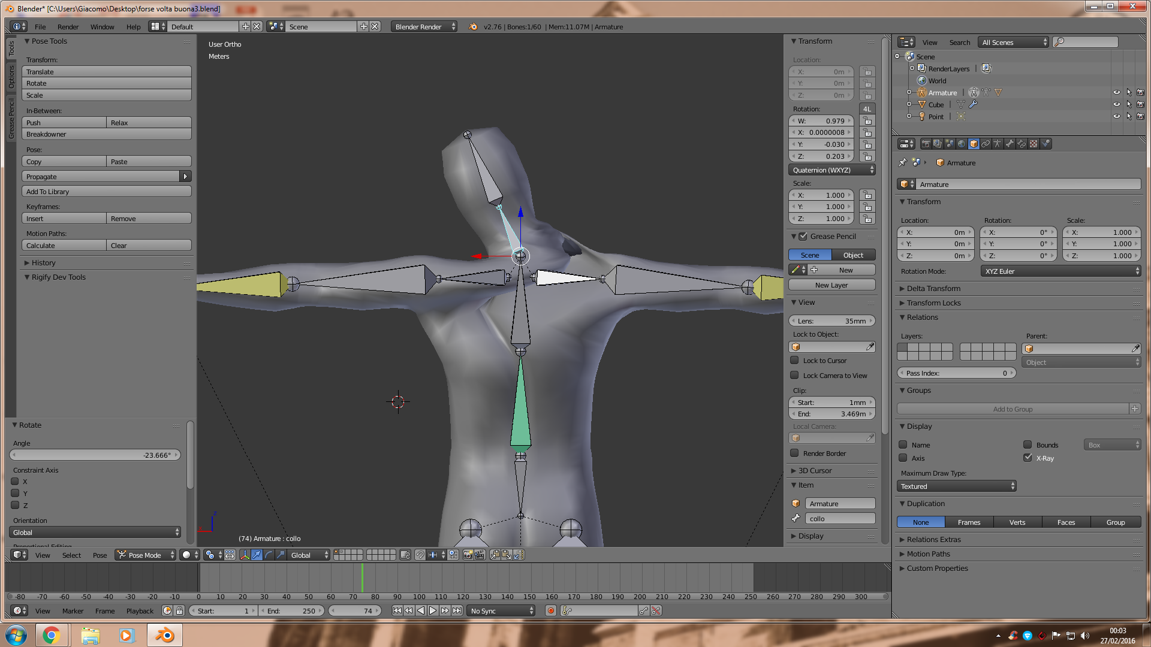
Task: Toggle Point lamp renderability camera icon
Action: tap(1140, 116)
